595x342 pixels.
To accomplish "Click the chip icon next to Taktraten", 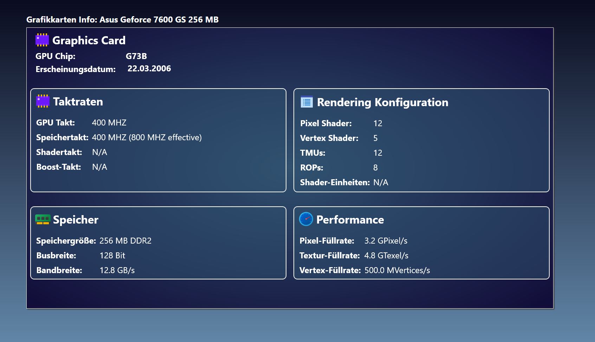I will 43,101.
